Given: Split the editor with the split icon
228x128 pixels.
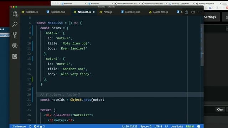Looking at the screenshot, I should pos(193,12).
